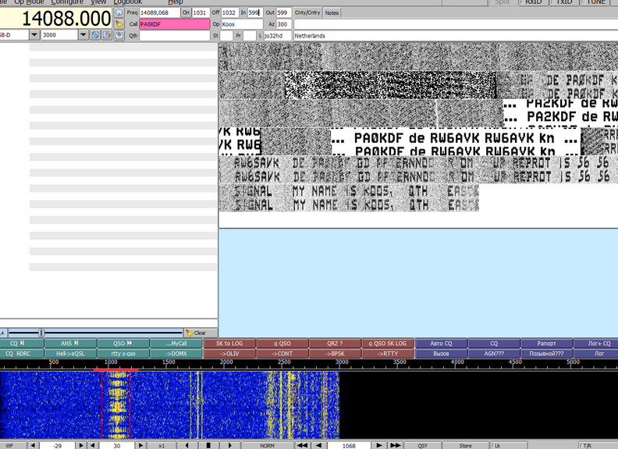Open the Logbook menu

pos(128,2)
